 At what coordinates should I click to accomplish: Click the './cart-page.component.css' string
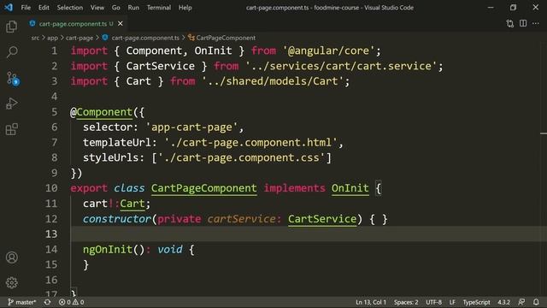[242, 157]
